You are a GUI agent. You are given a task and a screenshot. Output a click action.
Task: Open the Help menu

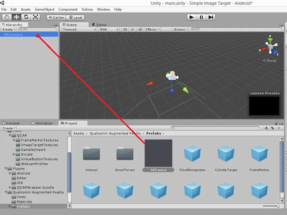(118, 9)
